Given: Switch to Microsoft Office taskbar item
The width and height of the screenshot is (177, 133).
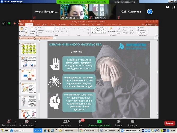Looking at the screenshot, I should pyautogui.click(x=109, y=131).
